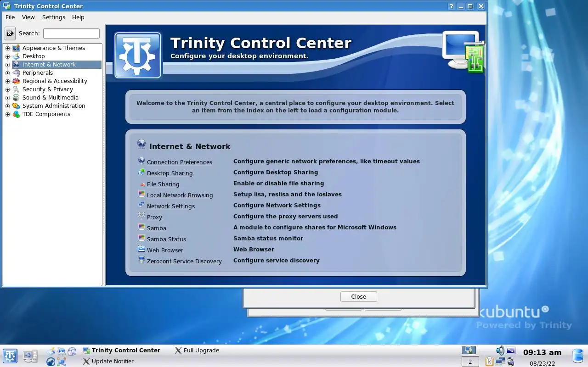Expand the TDE Components branch
The width and height of the screenshot is (588, 367).
coord(7,114)
